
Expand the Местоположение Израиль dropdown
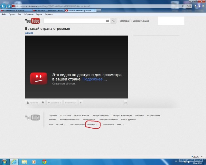pos(92,124)
